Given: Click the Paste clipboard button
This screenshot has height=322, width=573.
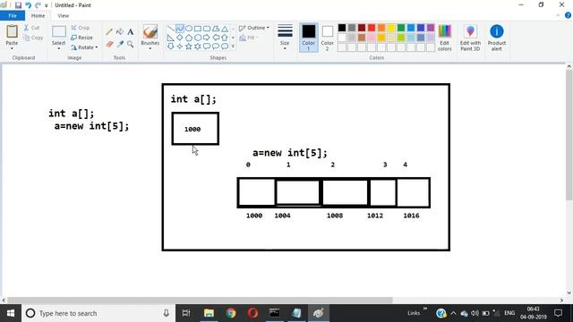Looking at the screenshot, I should coord(12,32).
